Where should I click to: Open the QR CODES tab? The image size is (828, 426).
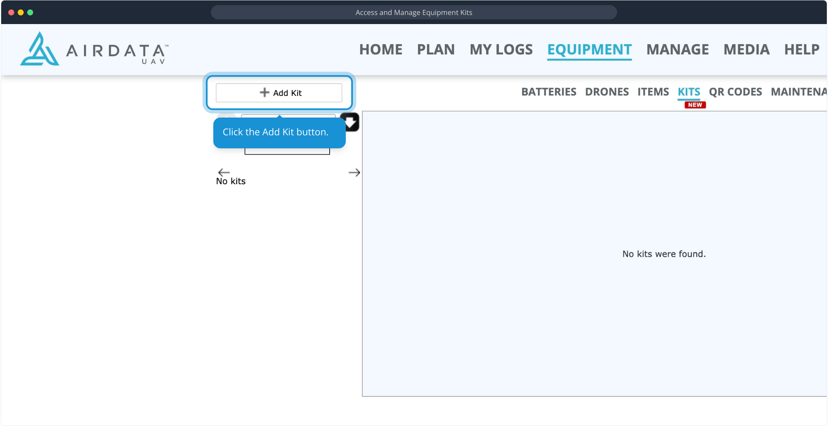coord(735,92)
